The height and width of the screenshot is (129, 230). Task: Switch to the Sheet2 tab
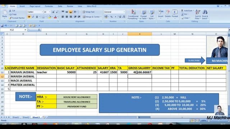[x=26, y=117]
